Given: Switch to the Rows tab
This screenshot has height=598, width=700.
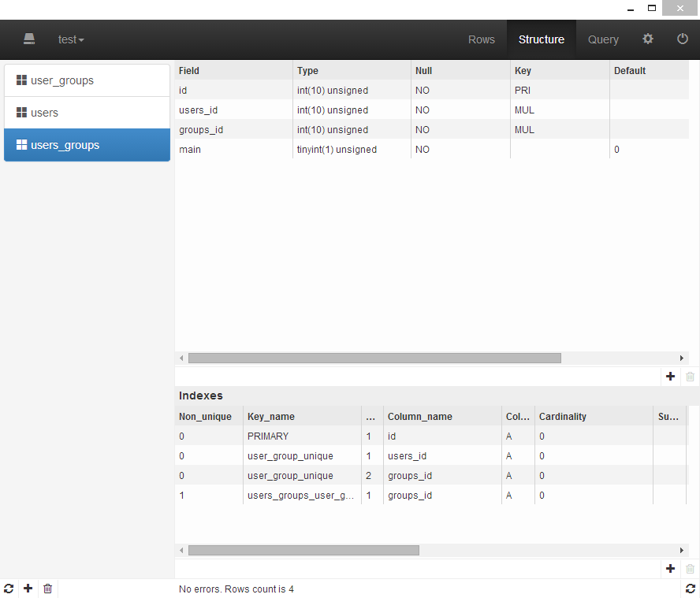Looking at the screenshot, I should pyautogui.click(x=482, y=39).
